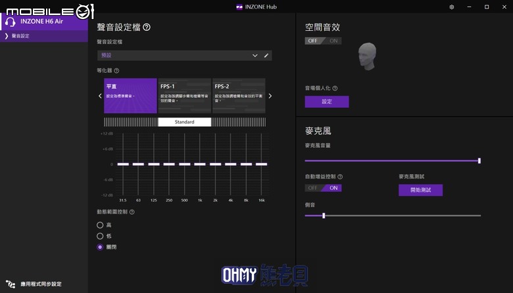The width and height of the screenshot is (513, 293).
Task: Click the 2k equalizer band slider
Action: click(215, 164)
